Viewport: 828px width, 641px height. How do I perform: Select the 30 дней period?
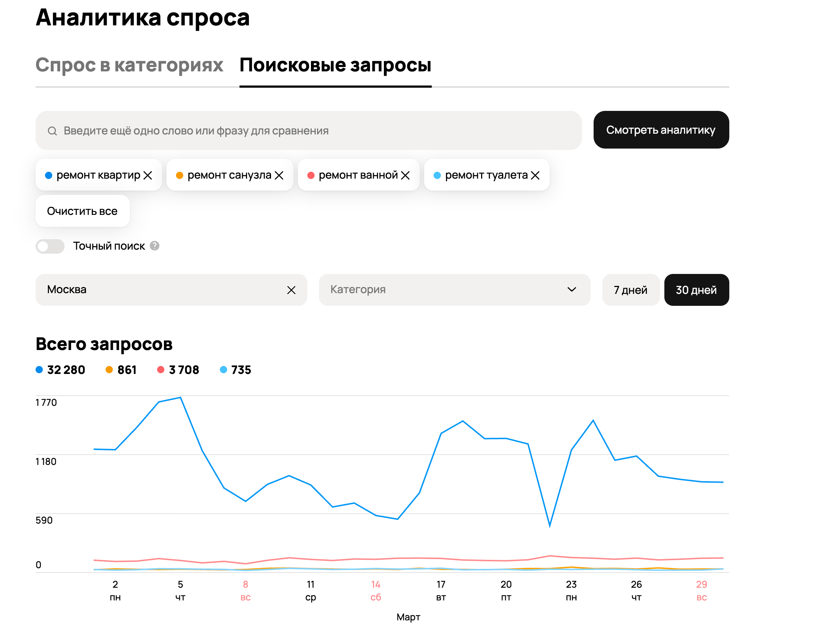pos(696,290)
